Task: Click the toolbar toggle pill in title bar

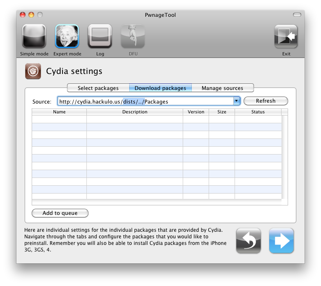Action: point(297,15)
